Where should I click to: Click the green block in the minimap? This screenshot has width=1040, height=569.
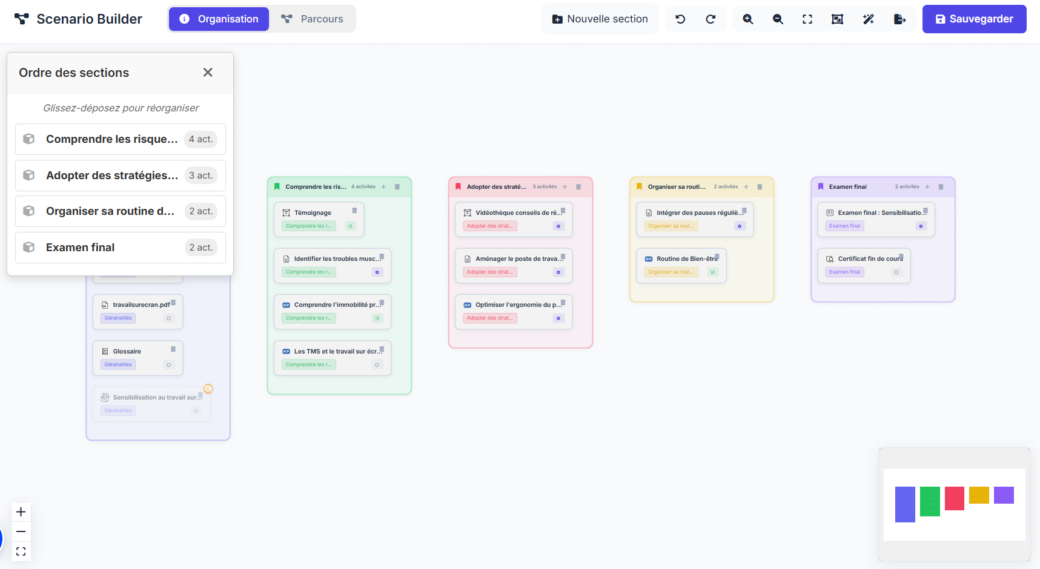click(x=930, y=501)
